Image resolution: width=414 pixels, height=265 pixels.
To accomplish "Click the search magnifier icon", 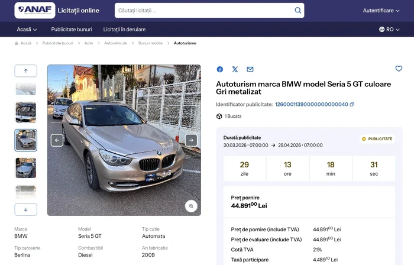I will (x=297, y=11).
